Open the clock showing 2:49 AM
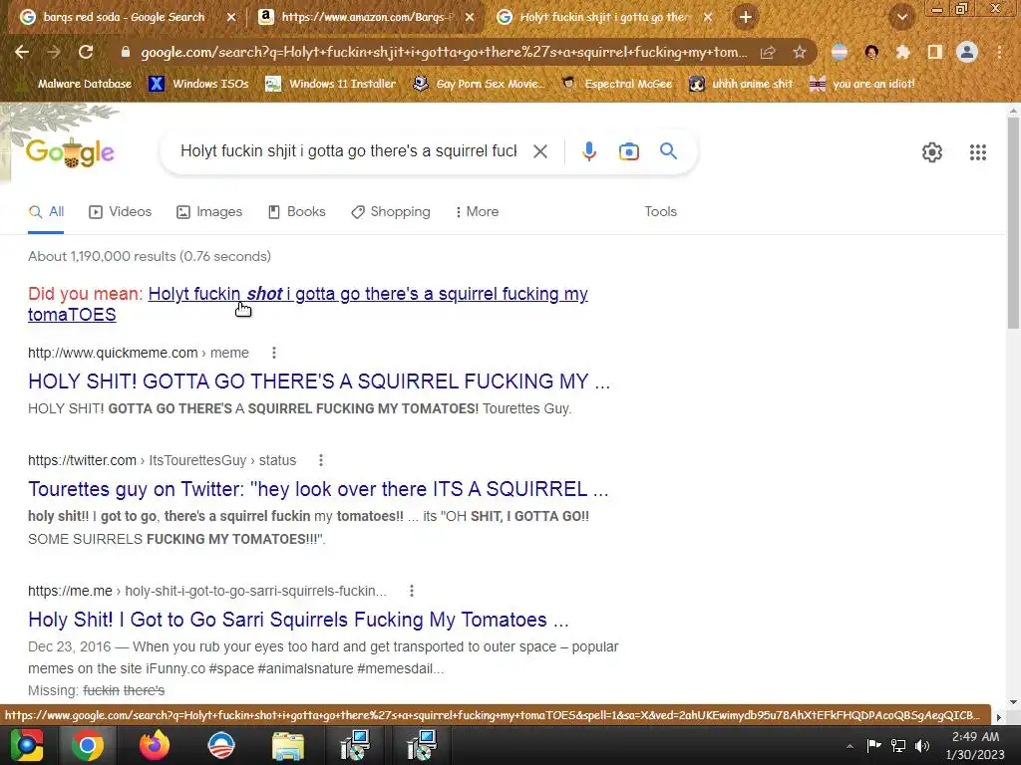 coord(975,745)
